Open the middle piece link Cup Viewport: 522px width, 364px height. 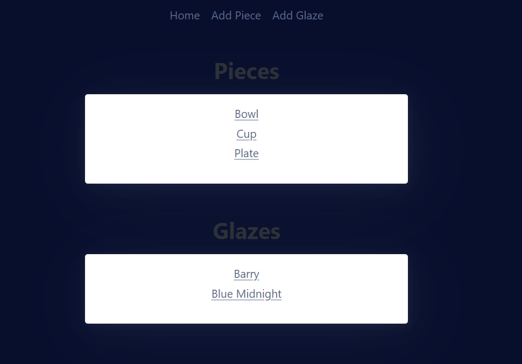[x=246, y=134]
